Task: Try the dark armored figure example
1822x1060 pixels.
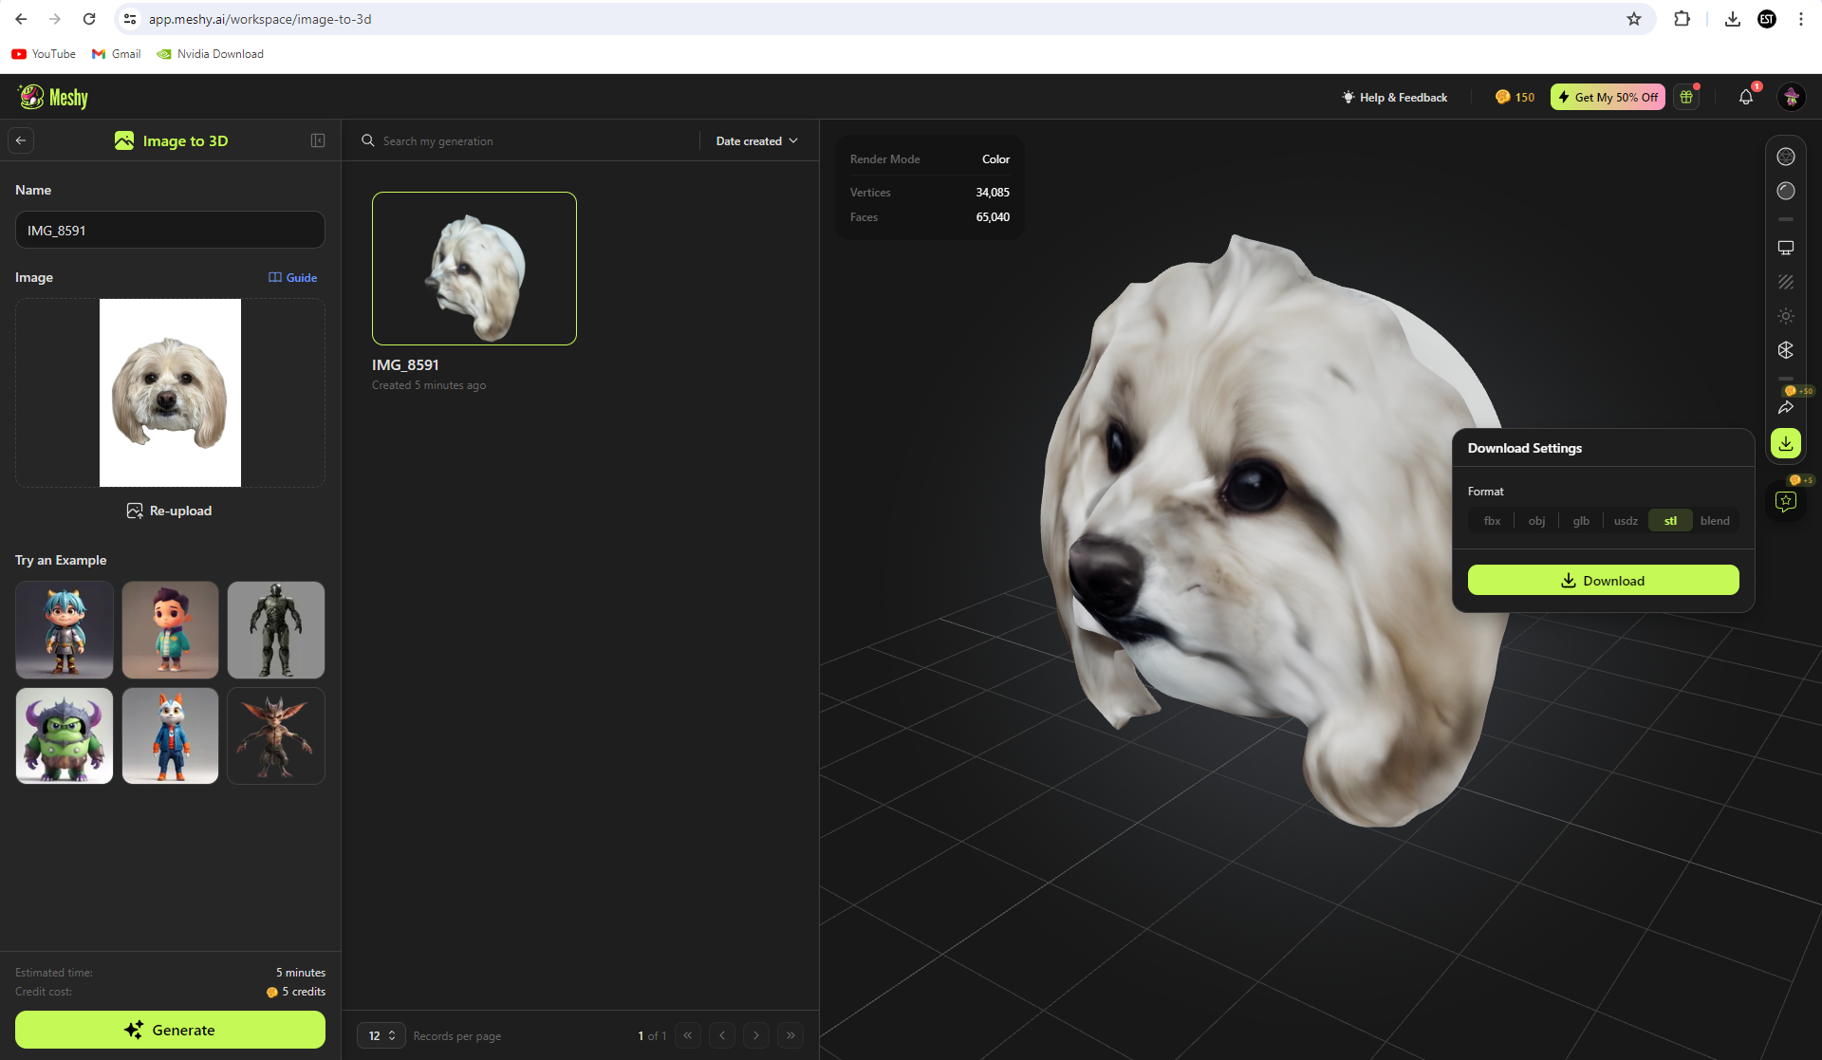Action: [276, 630]
